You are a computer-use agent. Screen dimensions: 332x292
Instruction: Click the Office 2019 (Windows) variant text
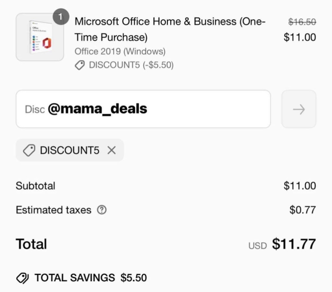coord(120,51)
